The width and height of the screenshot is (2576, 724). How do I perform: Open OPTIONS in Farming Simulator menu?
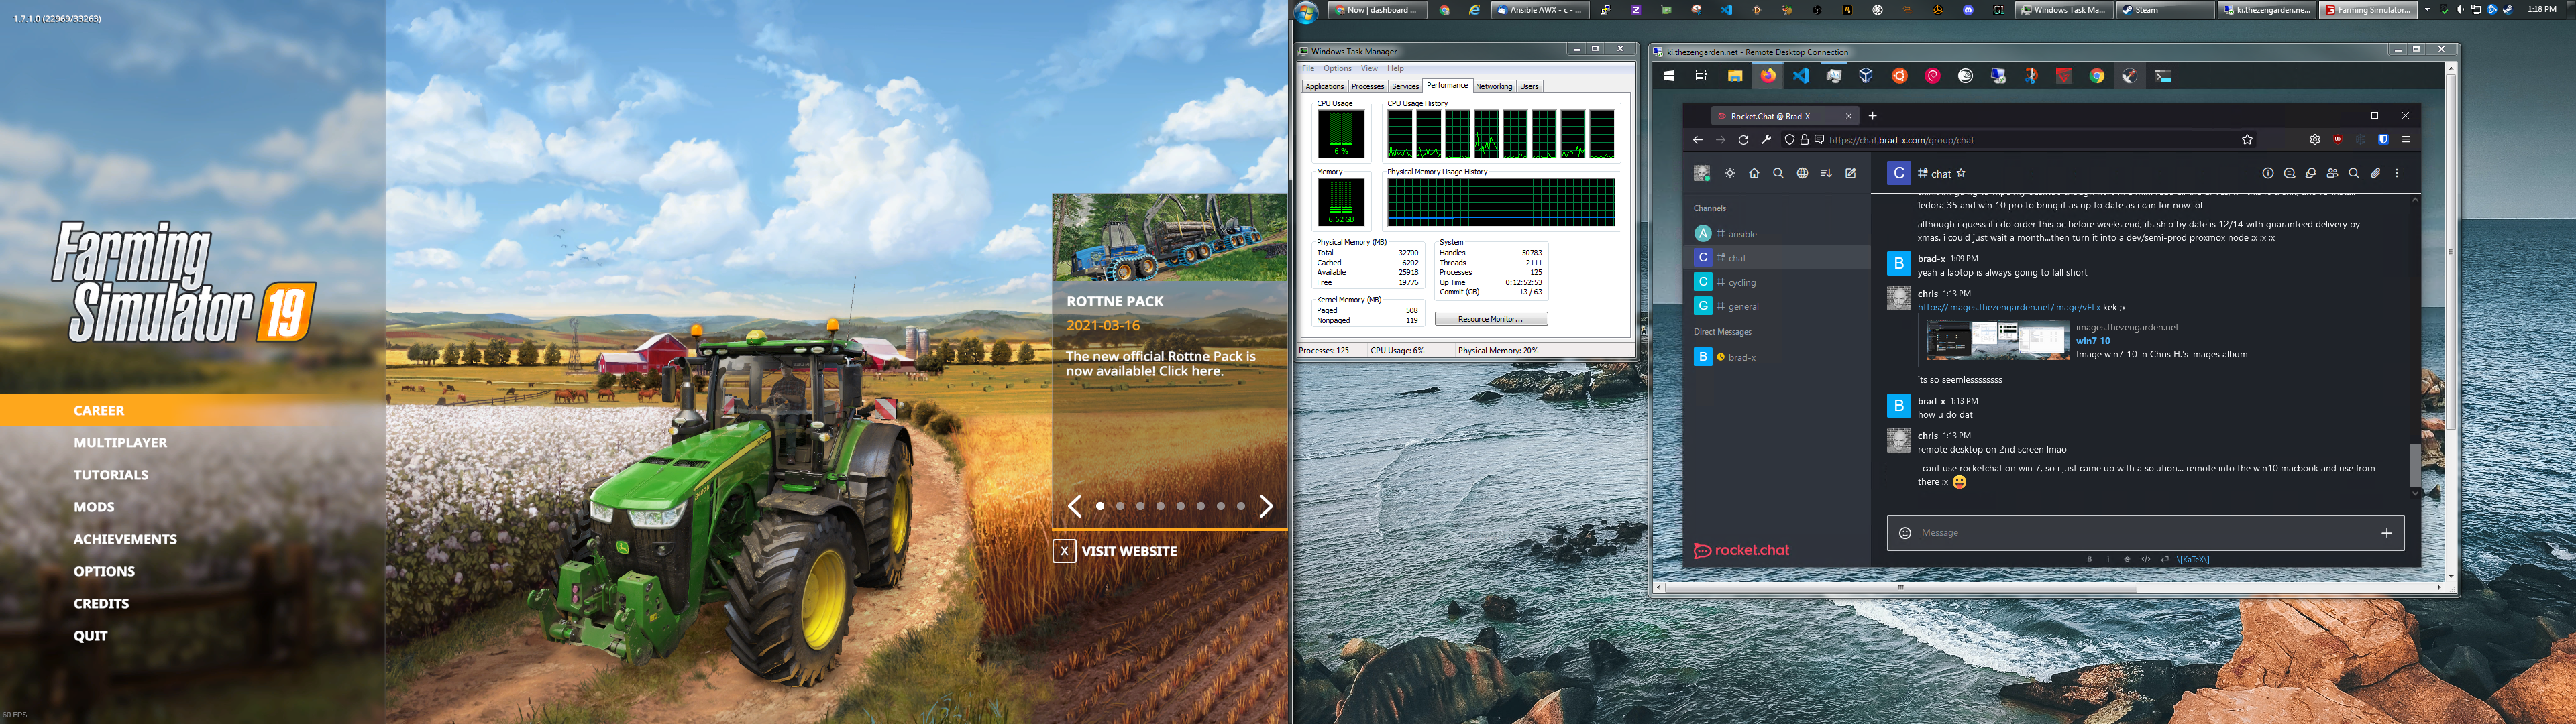[104, 571]
